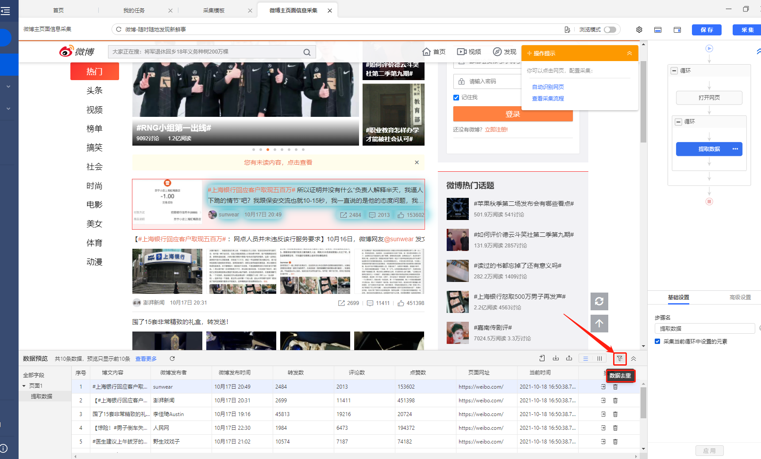The height and width of the screenshot is (459, 761).
Task: Open the three-dot menu on 提取数据 step
Action: (x=735, y=149)
